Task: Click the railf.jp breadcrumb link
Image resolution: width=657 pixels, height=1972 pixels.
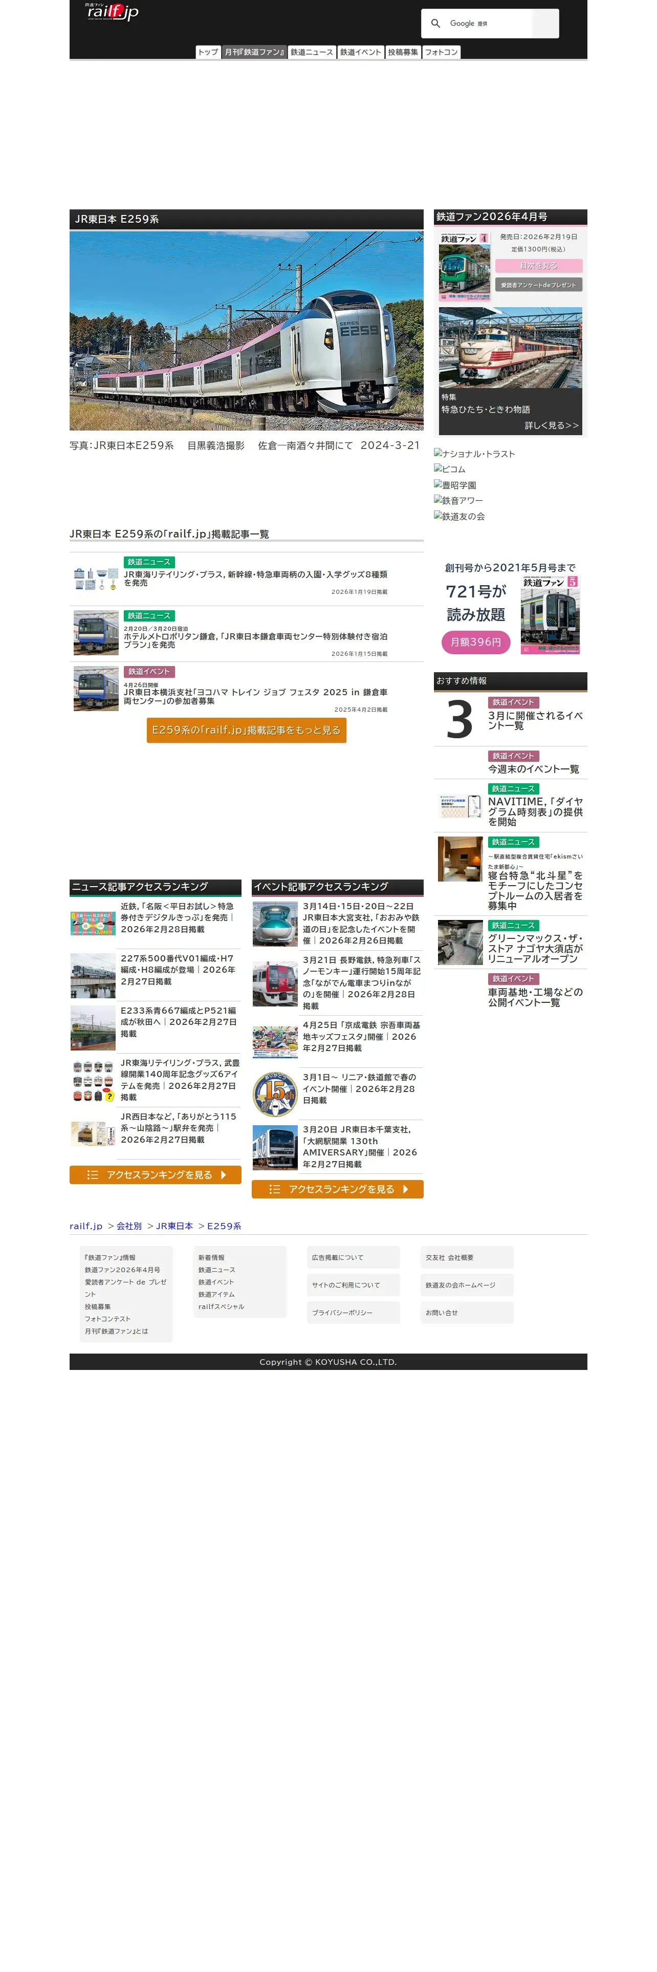Action: [85, 1227]
